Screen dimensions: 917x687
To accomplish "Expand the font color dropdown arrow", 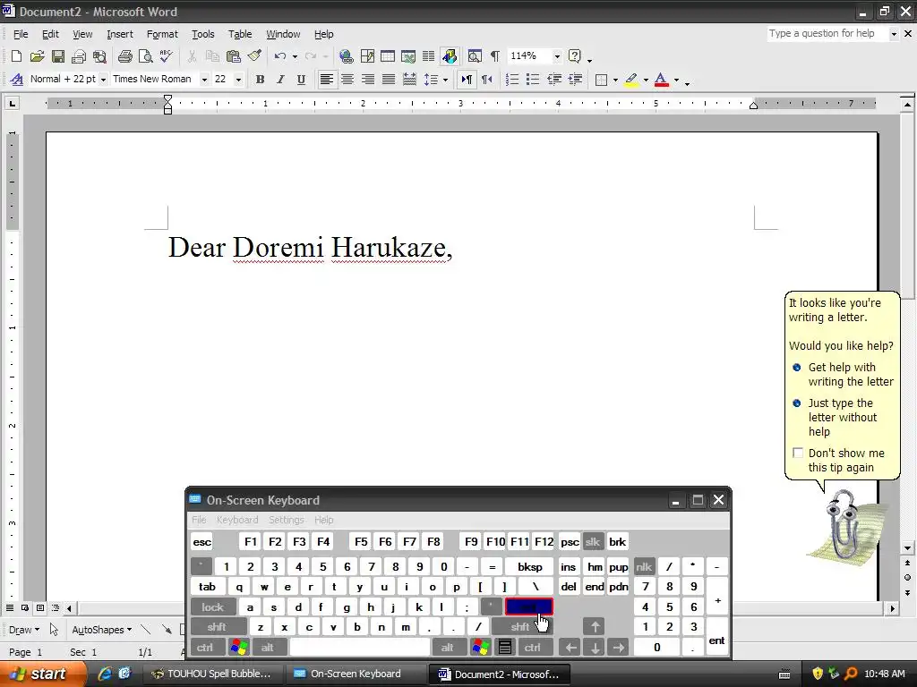I will tap(676, 80).
